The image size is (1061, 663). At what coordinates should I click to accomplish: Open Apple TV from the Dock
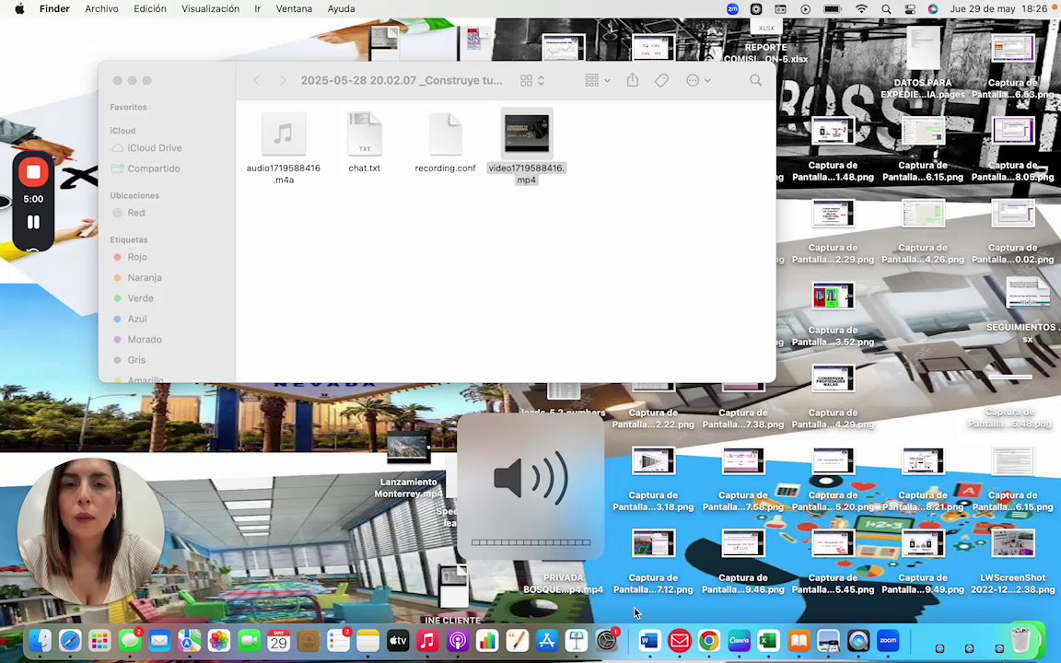[398, 640]
